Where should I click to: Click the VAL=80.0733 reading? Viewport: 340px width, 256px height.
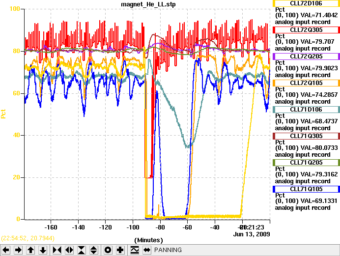[x=319, y=148]
